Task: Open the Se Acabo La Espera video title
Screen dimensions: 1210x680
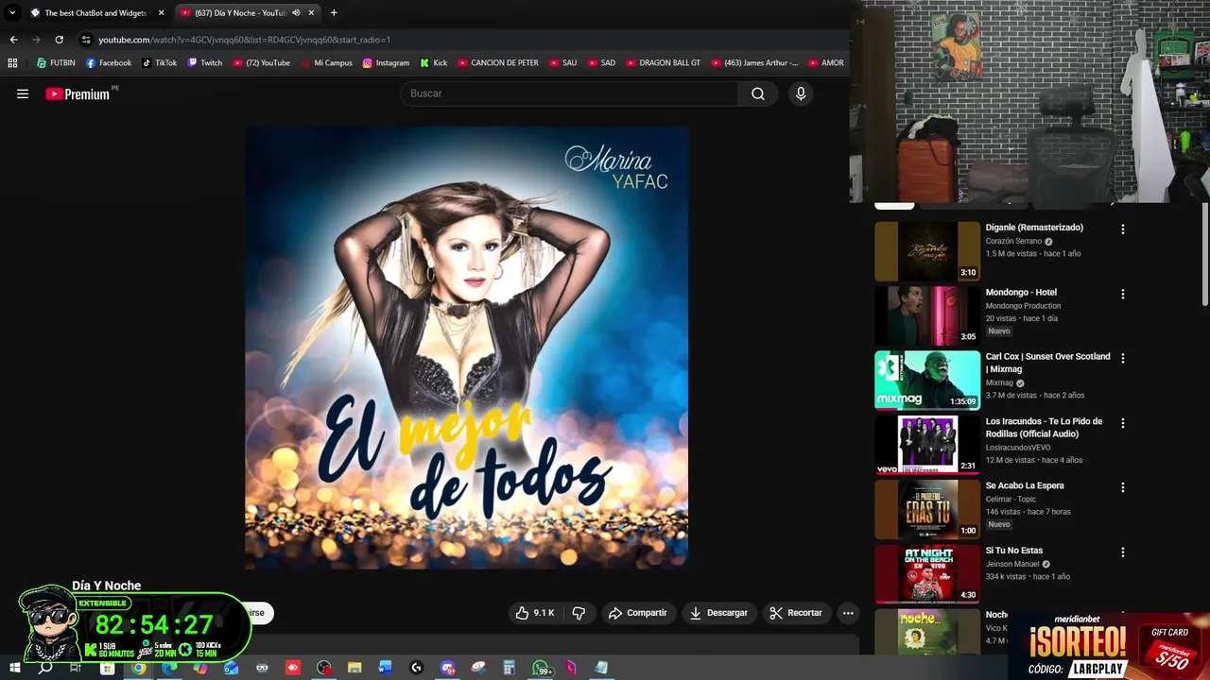Action: (x=1025, y=485)
